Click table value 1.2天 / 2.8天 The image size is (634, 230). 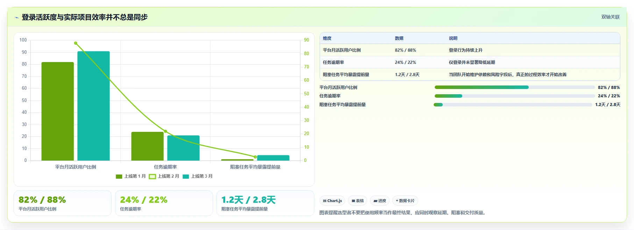point(407,75)
